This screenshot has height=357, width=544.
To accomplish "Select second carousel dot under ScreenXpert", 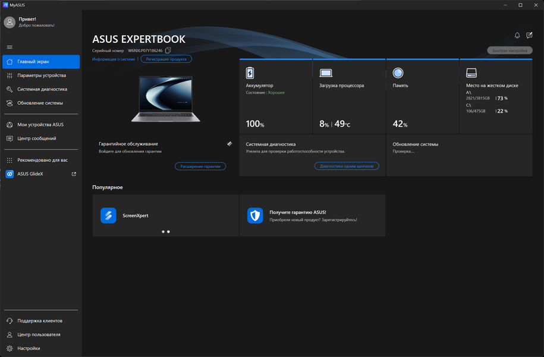I will [169, 231].
